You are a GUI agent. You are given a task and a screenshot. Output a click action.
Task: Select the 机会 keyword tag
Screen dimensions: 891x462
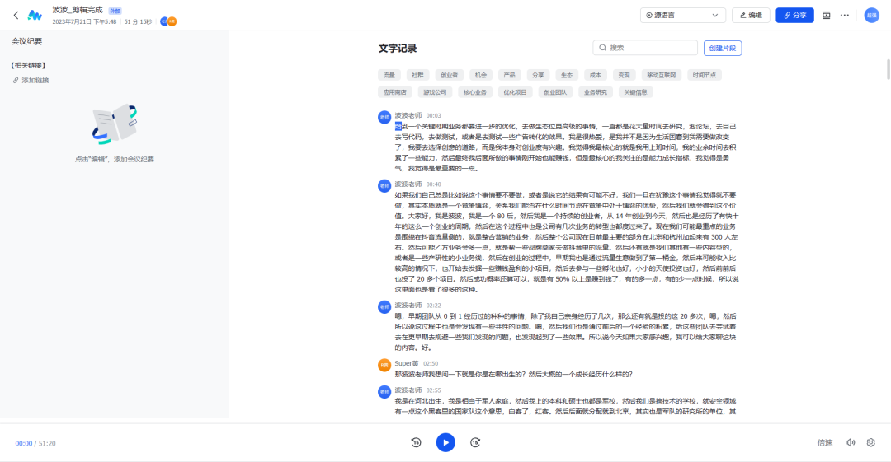481,75
